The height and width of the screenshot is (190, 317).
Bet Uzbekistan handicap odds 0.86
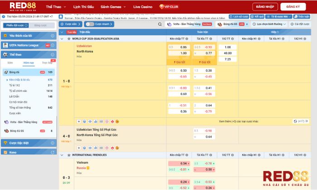tap(179, 47)
